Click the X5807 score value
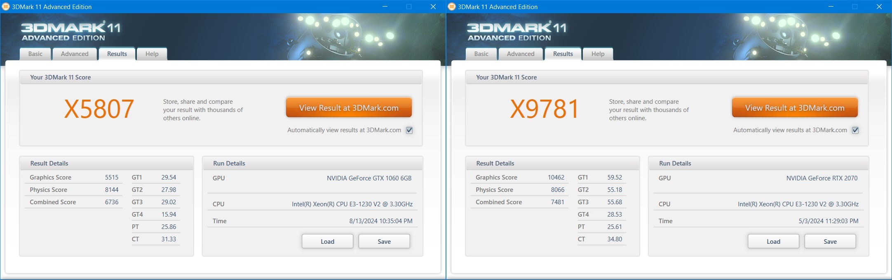Screen dimensions: 892x280 [x=99, y=109]
